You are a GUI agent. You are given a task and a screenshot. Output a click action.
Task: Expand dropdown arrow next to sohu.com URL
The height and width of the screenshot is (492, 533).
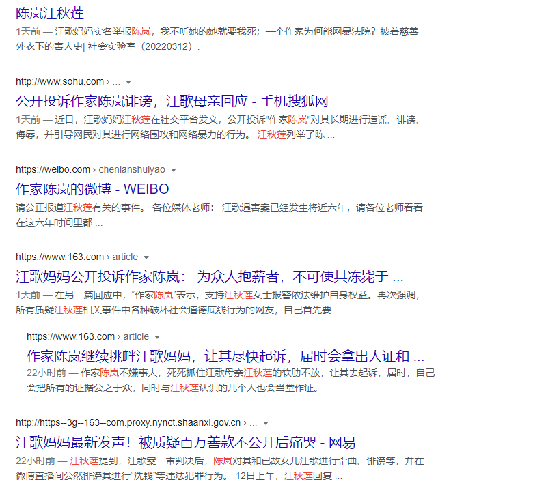click(128, 82)
